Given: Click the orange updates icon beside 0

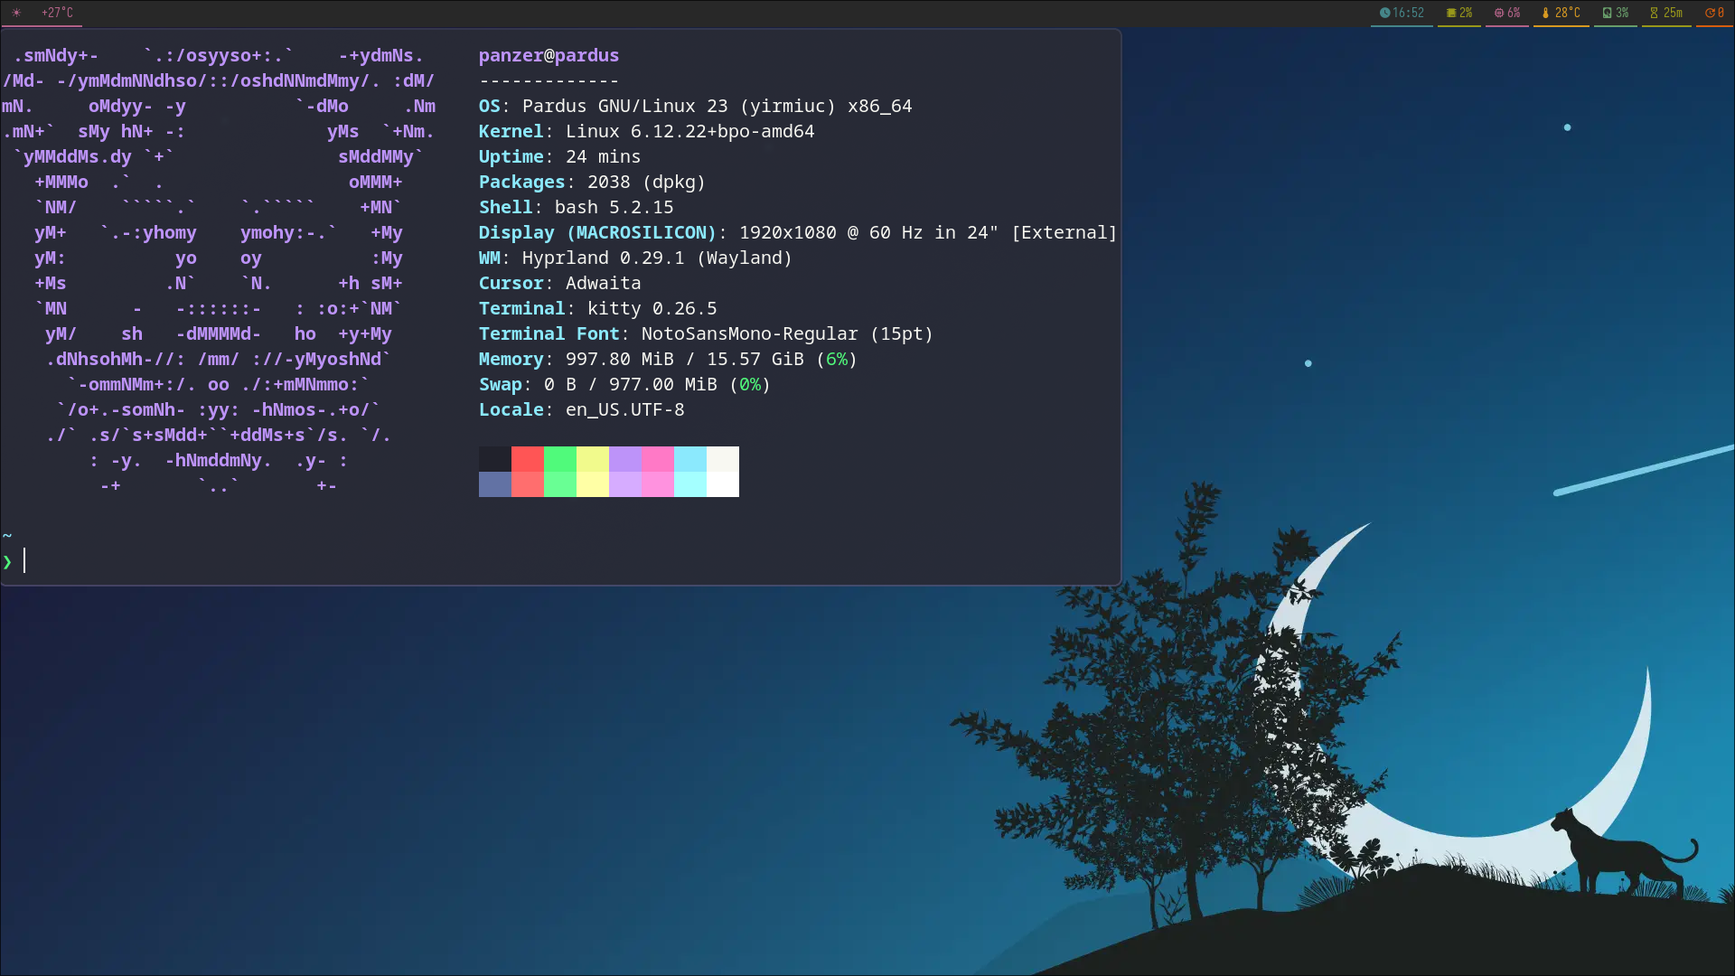Looking at the screenshot, I should pyautogui.click(x=1710, y=13).
